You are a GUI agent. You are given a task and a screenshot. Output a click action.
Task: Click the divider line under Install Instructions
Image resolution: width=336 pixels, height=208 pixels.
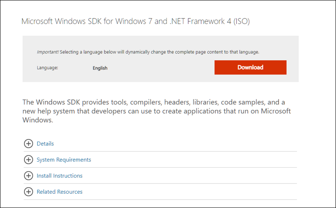[160, 184]
